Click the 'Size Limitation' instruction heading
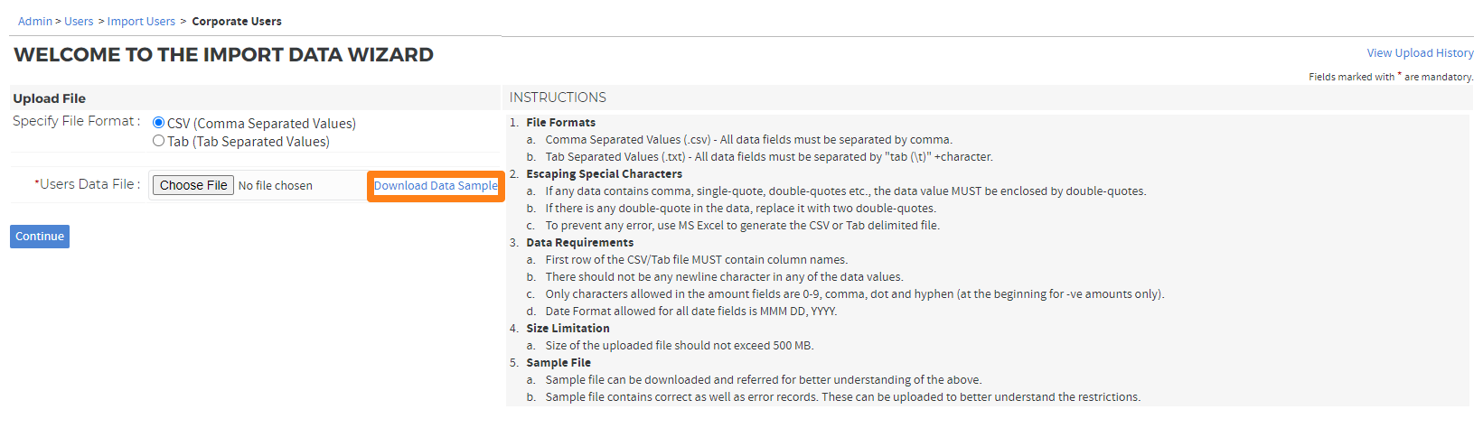Image resolution: width=1483 pixels, height=428 pixels. [x=568, y=329]
